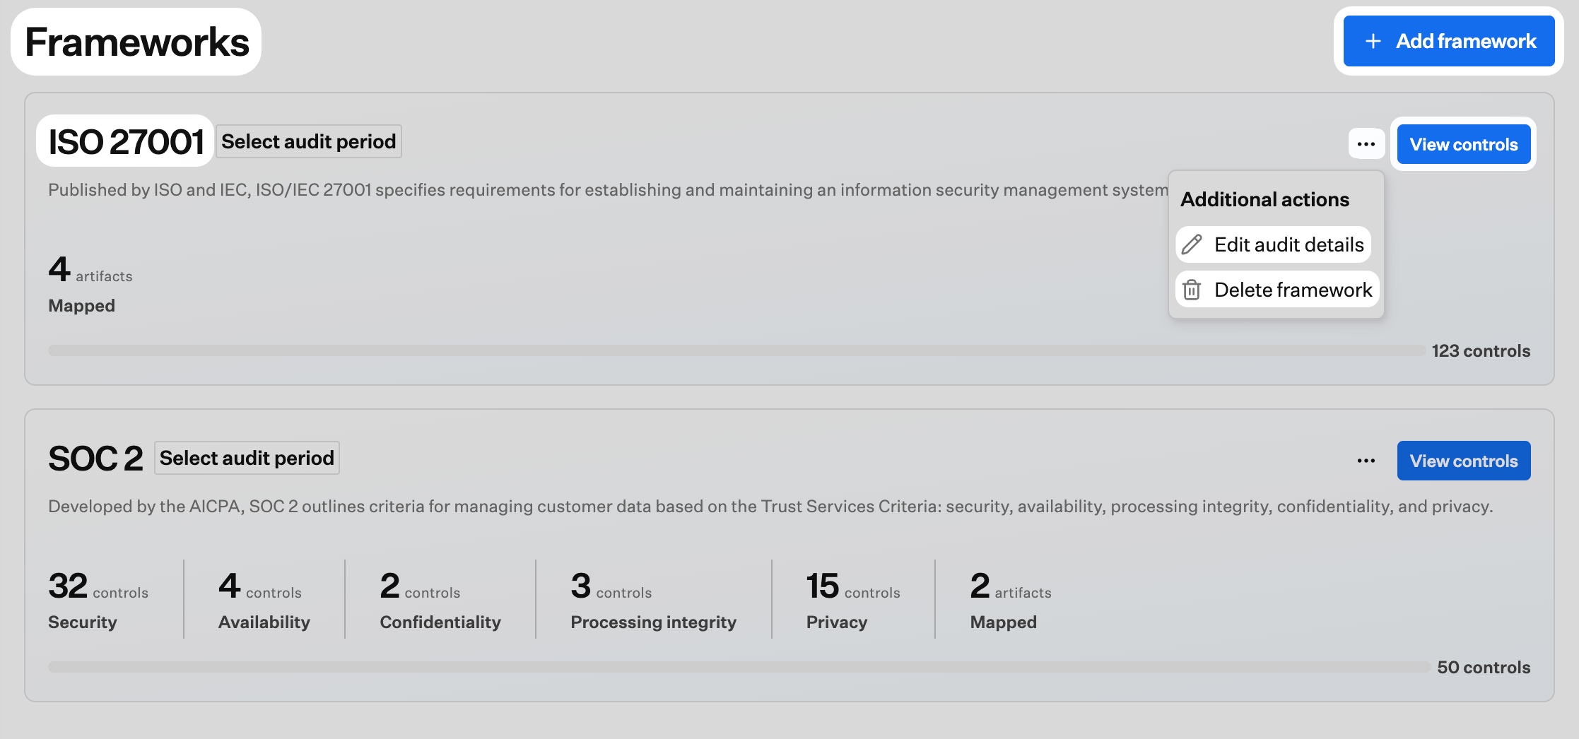1579x739 pixels.
Task: Click the ISO/IEC 27001 description text
Action: (608, 189)
